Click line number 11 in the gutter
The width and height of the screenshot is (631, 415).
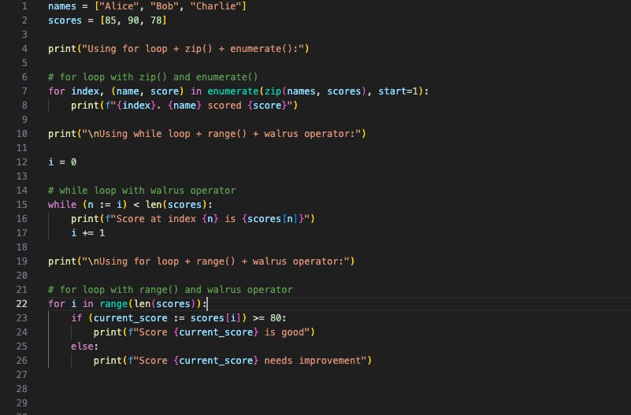tap(22, 148)
